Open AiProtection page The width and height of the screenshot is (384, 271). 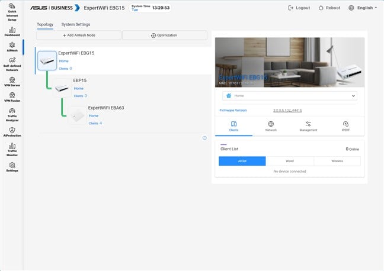point(12,132)
